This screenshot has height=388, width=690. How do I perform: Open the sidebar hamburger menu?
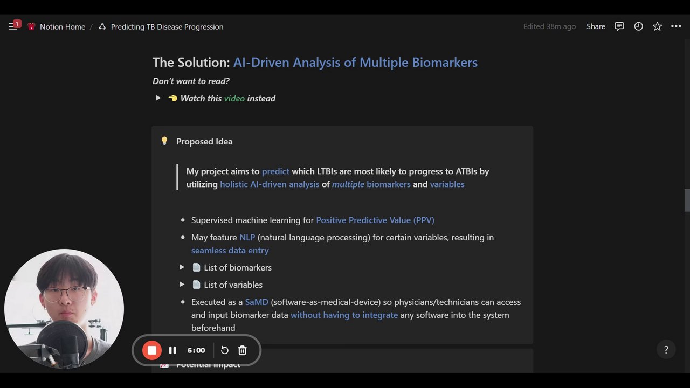(13, 26)
